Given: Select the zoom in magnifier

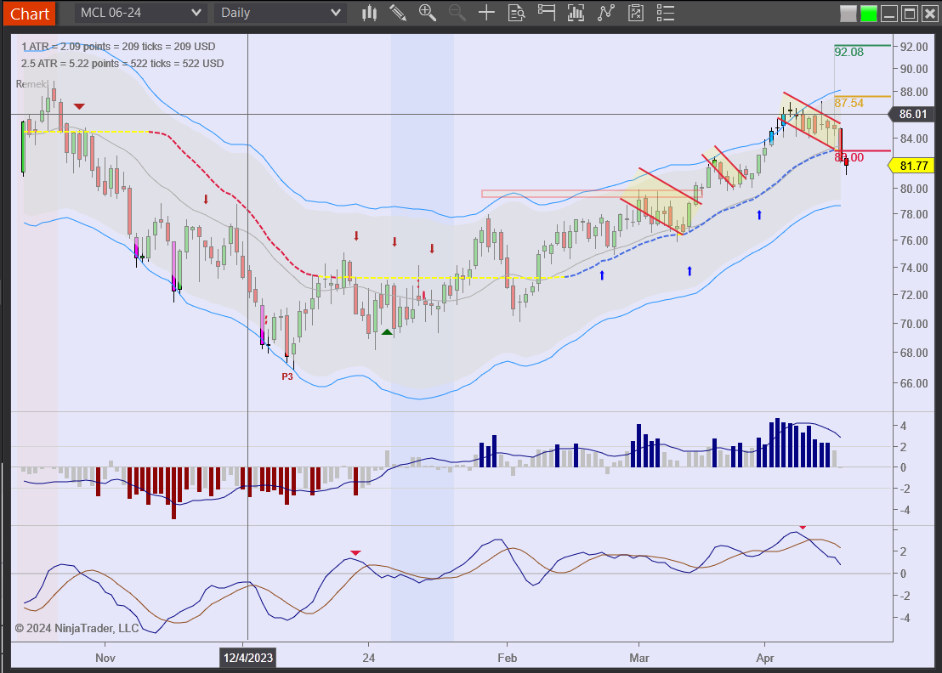Looking at the screenshot, I should coord(427,13).
